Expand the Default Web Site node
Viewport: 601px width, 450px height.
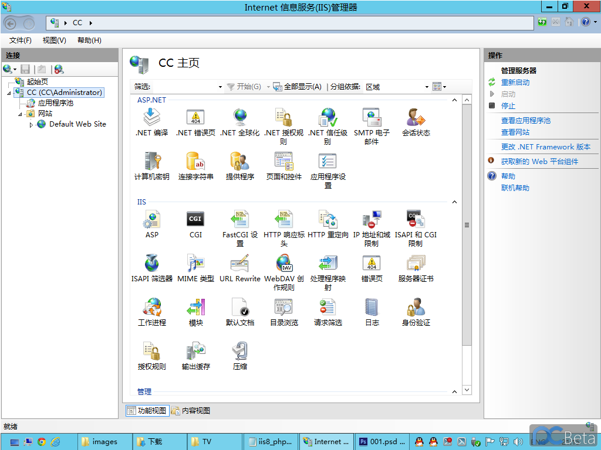(32, 125)
